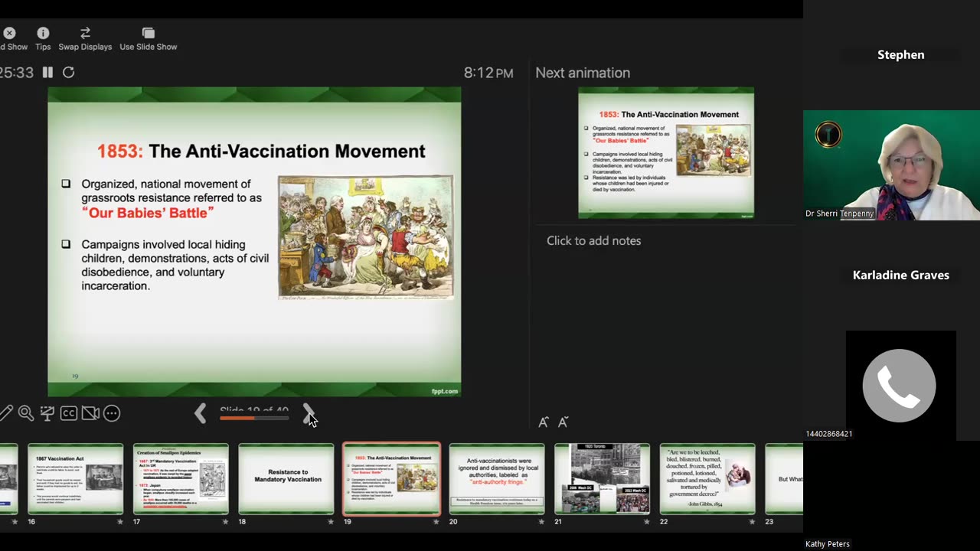The height and width of the screenshot is (551, 980).
Task: Select slide 19 highlighted thumbnail
Action: click(391, 478)
